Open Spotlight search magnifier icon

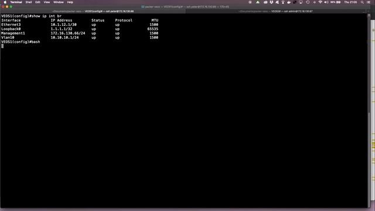pyautogui.click(x=362, y=2)
